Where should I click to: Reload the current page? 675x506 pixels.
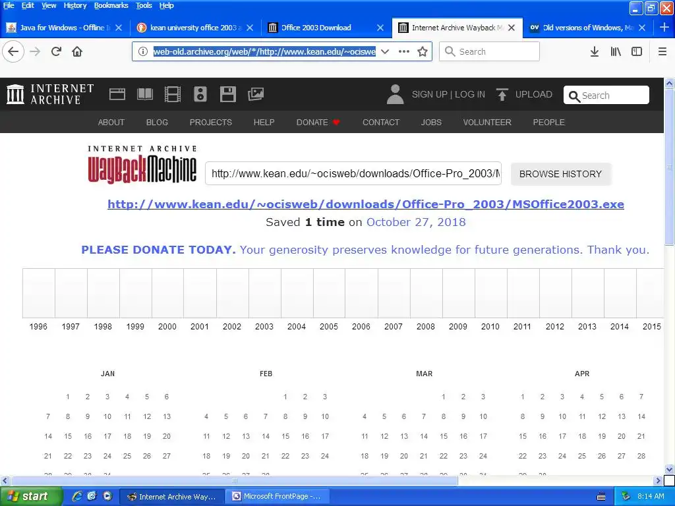(x=56, y=51)
